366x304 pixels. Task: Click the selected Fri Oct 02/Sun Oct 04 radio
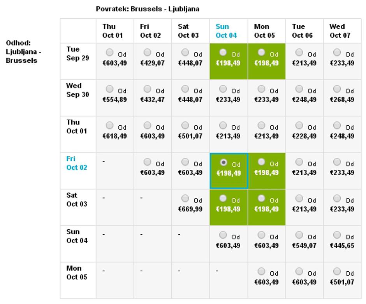click(223, 162)
